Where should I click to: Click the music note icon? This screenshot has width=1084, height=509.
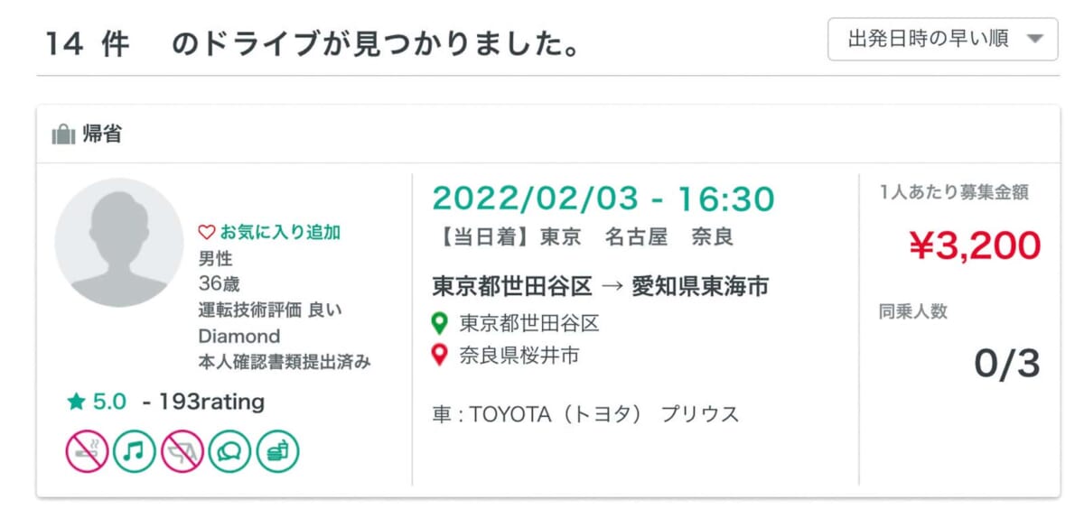point(135,451)
